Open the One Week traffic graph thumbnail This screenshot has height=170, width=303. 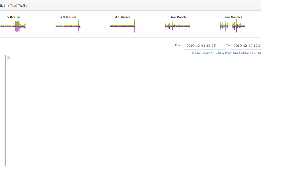[x=177, y=26]
